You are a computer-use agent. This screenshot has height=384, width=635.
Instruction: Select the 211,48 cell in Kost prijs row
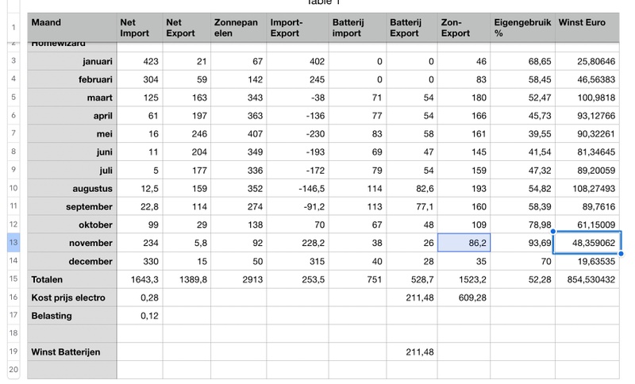(412, 298)
